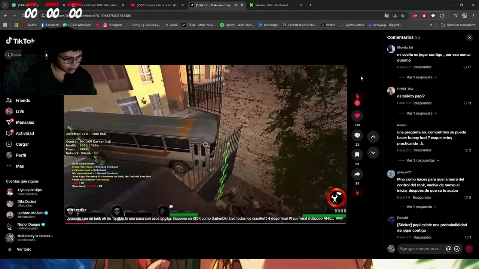
Task: Close the comments panel
Action: pos(469,37)
